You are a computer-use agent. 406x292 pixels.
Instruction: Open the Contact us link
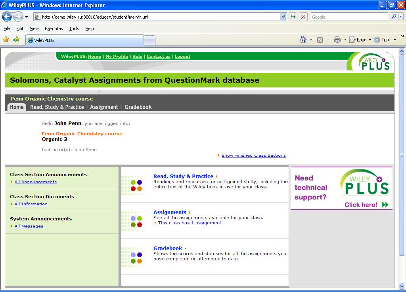pos(159,56)
